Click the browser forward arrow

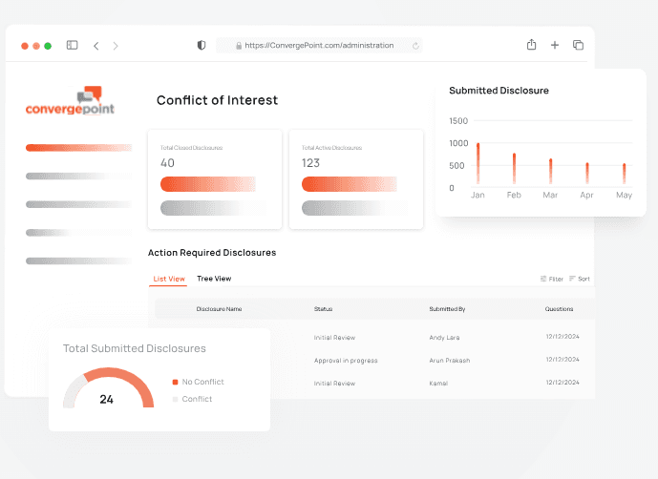pos(116,45)
